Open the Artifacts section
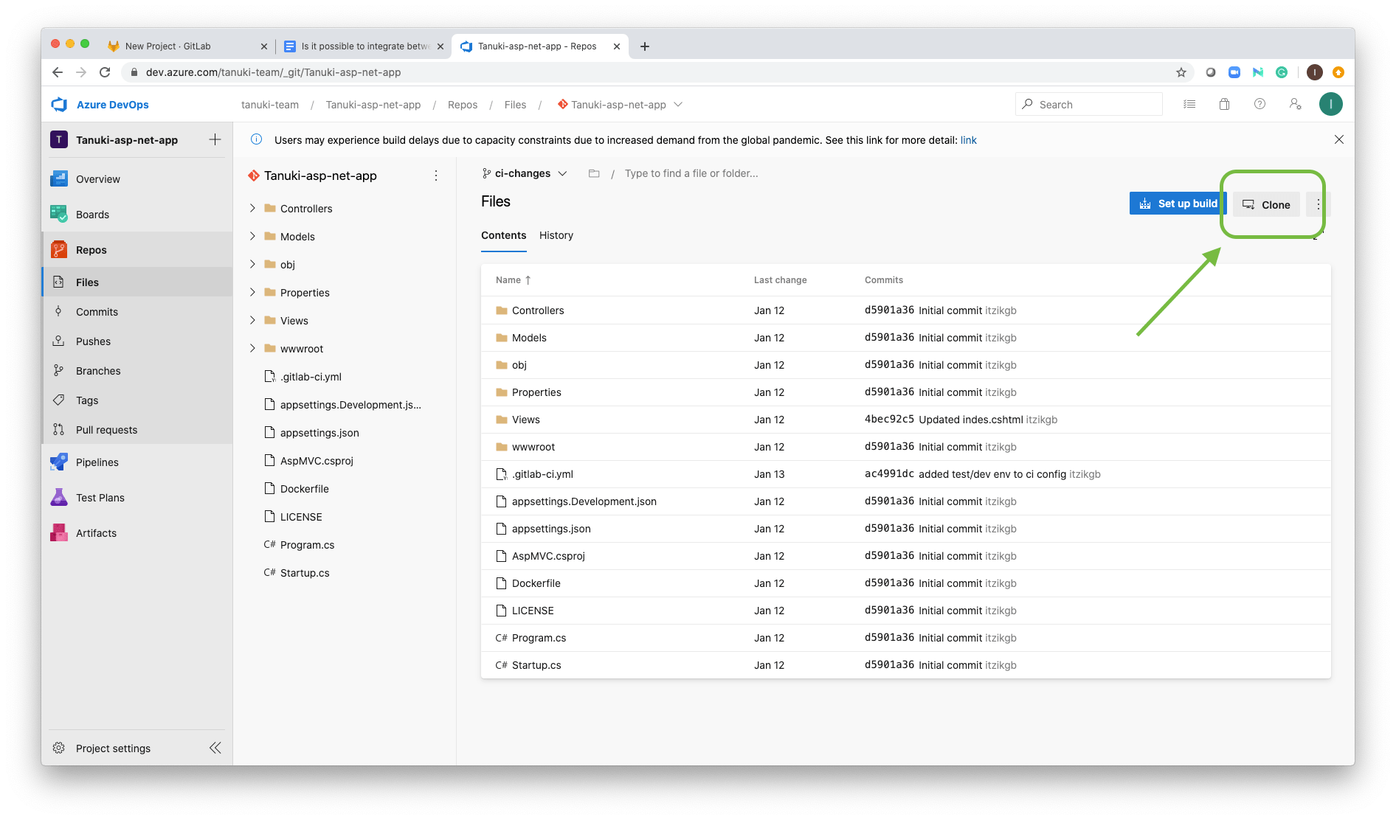The height and width of the screenshot is (820, 1396). pyautogui.click(x=96, y=532)
